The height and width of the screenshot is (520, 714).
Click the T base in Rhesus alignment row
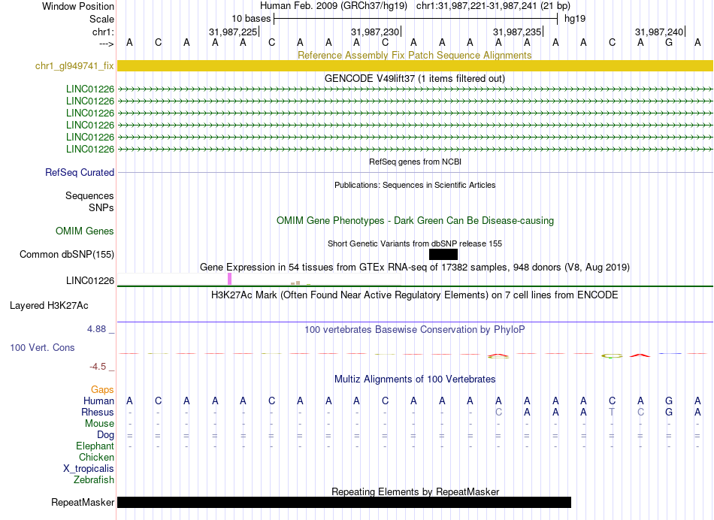(612, 412)
